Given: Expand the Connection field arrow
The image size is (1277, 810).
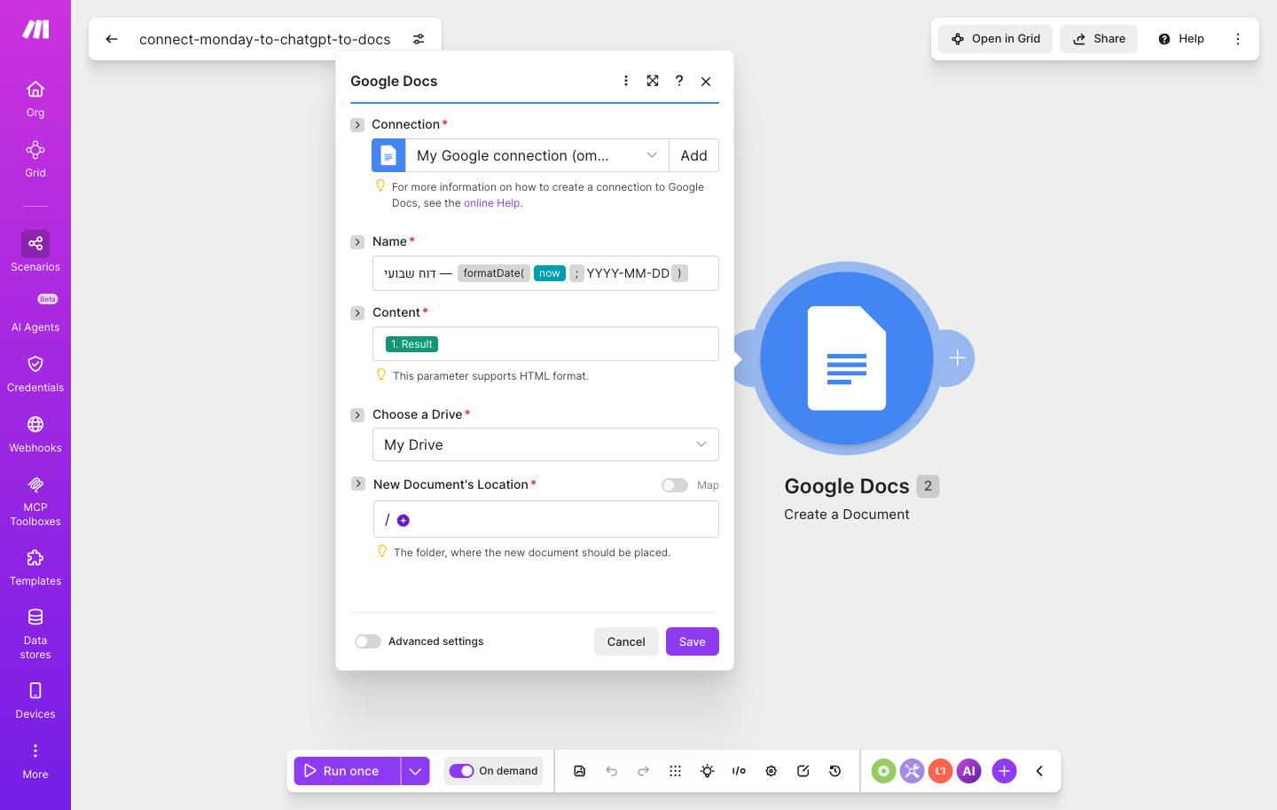Looking at the screenshot, I should [x=357, y=125].
